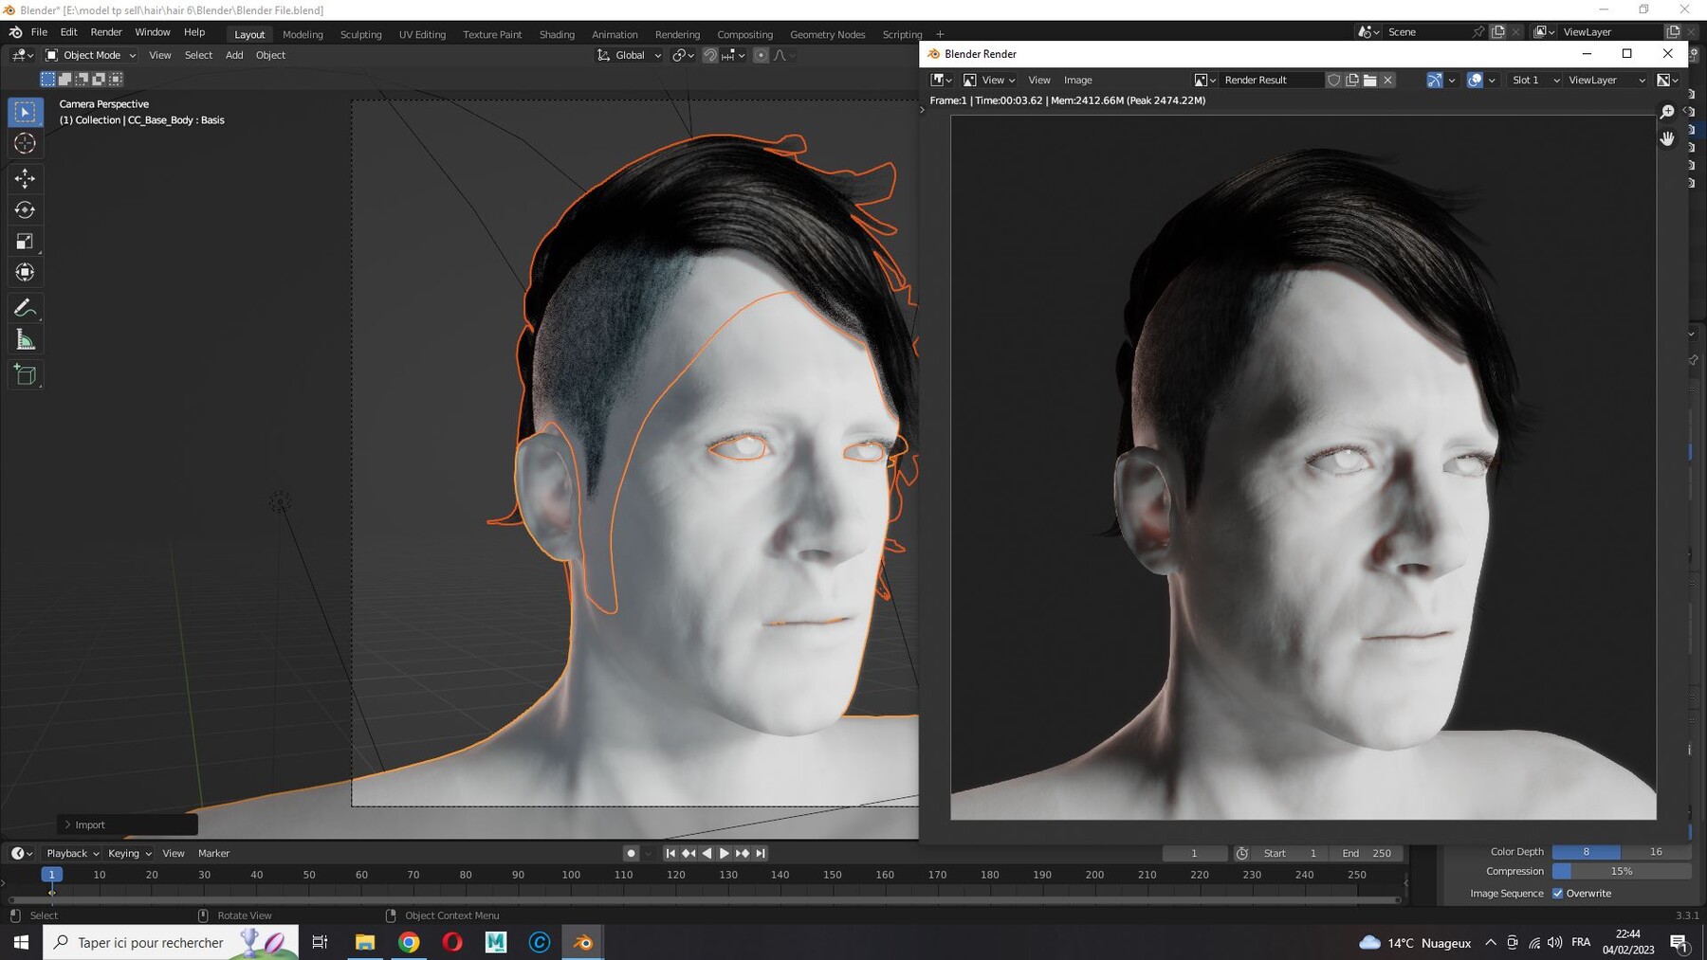
Task: Jump to previous keyframe
Action: point(688,854)
